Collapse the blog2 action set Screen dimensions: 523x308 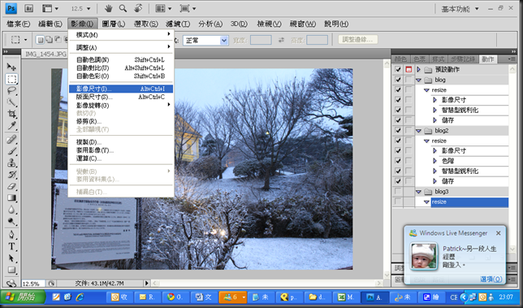click(418, 131)
